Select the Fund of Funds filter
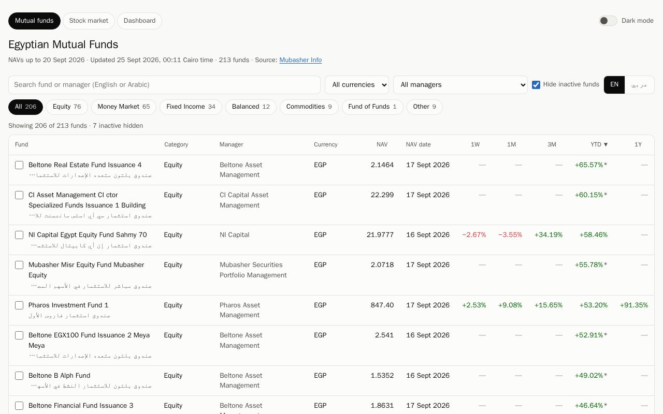 coord(372,107)
